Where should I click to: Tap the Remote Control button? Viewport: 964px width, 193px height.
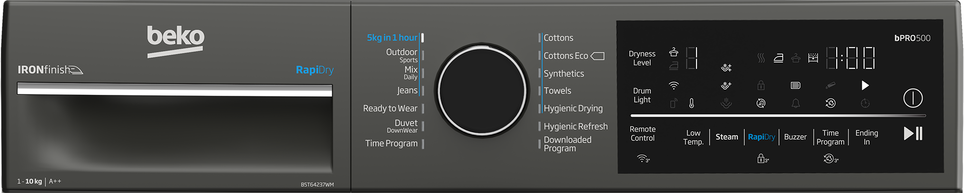tap(643, 133)
